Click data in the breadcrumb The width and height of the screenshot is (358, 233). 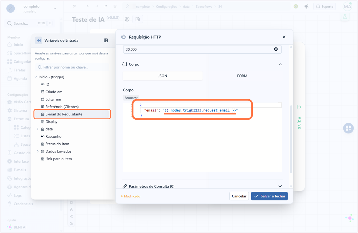[186, 6]
